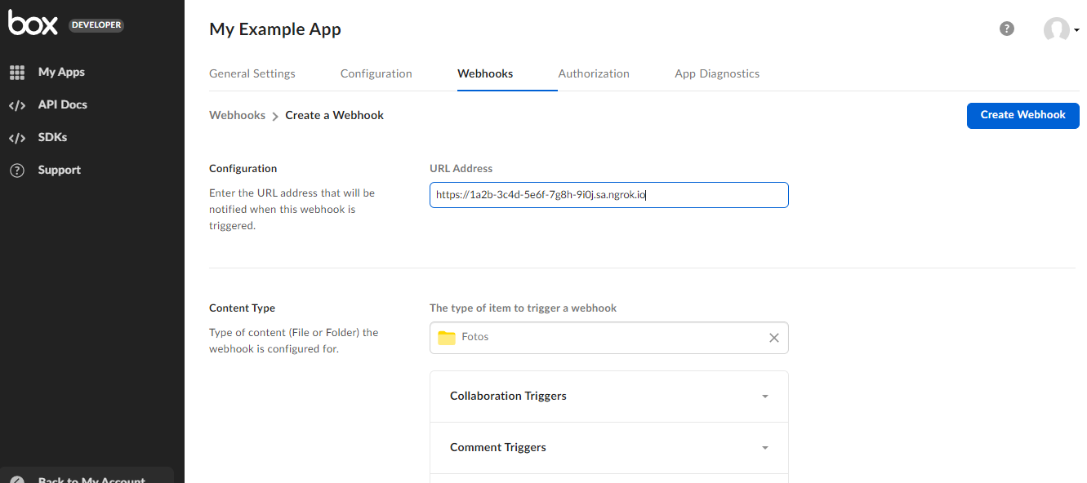
Task: Click the Back to My Account icon
Action: click(x=17, y=480)
